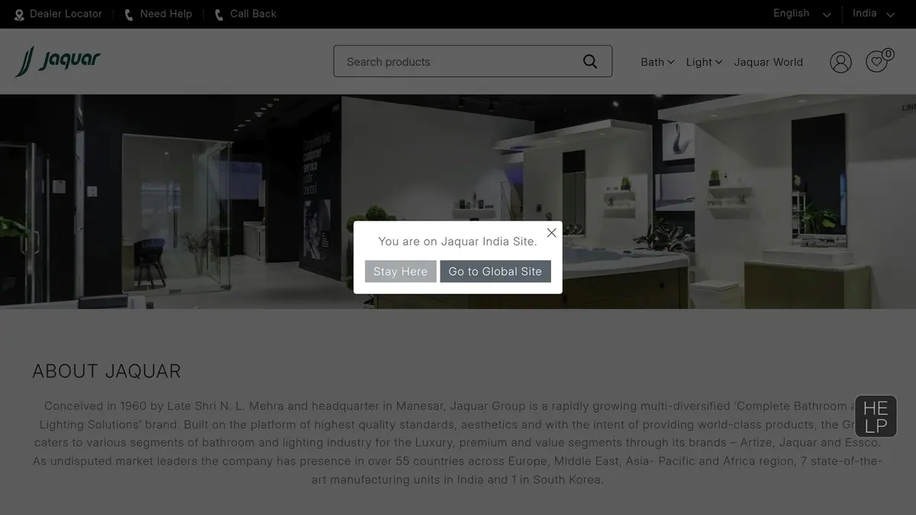916x515 pixels.
Task: Open the user account icon
Action: click(x=840, y=62)
